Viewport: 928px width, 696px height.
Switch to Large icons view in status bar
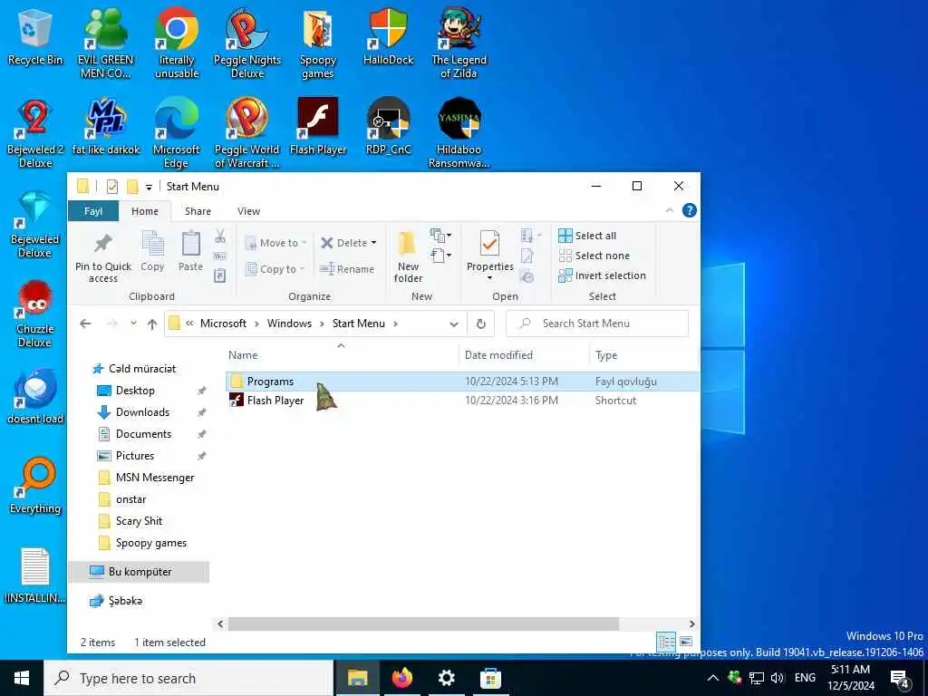pyautogui.click(x=686, y=642)
